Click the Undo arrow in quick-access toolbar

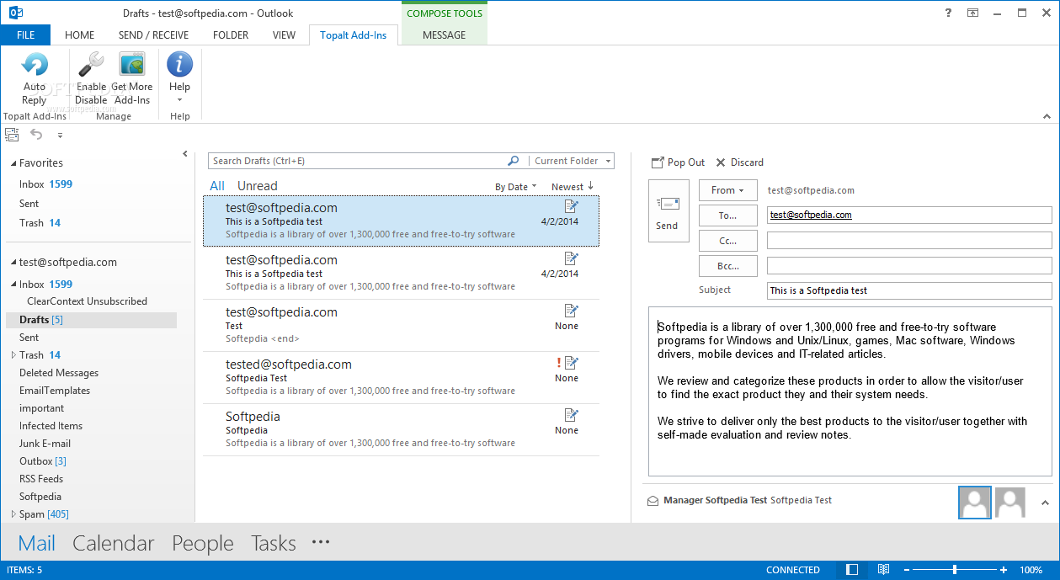tap(36, 135)
